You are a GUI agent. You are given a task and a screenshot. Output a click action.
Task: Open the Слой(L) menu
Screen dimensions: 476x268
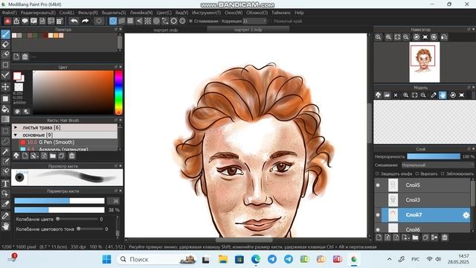tap(66, 13)
